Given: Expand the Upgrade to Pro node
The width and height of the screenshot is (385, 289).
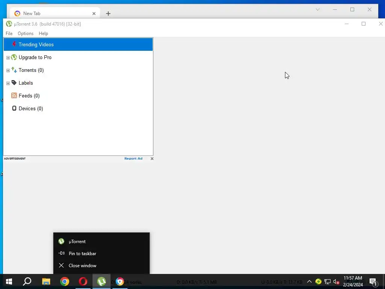Looking at the screenshot, I should [8, 58].
